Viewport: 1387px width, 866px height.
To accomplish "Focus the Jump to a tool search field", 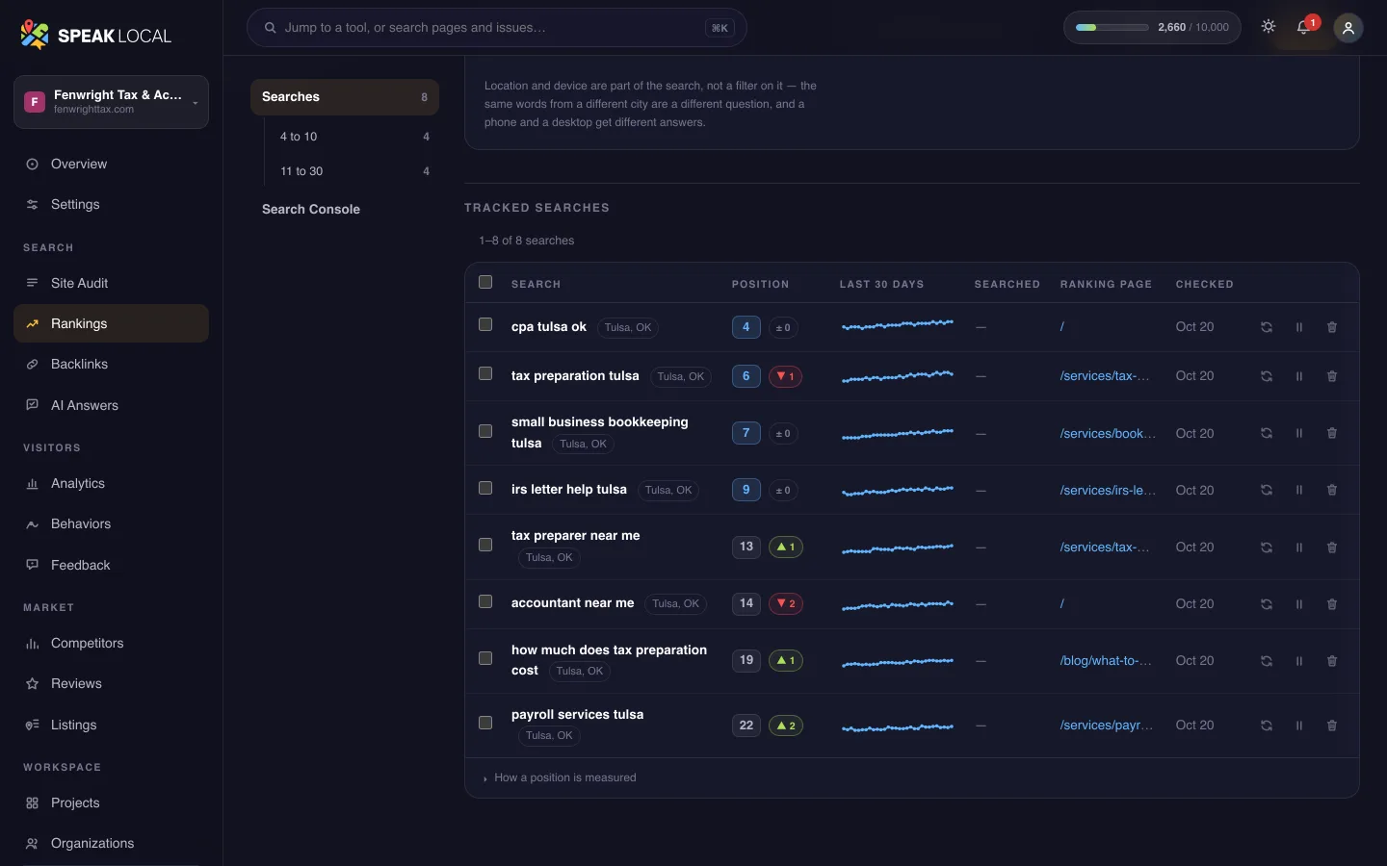I will (x=497, y=28).
